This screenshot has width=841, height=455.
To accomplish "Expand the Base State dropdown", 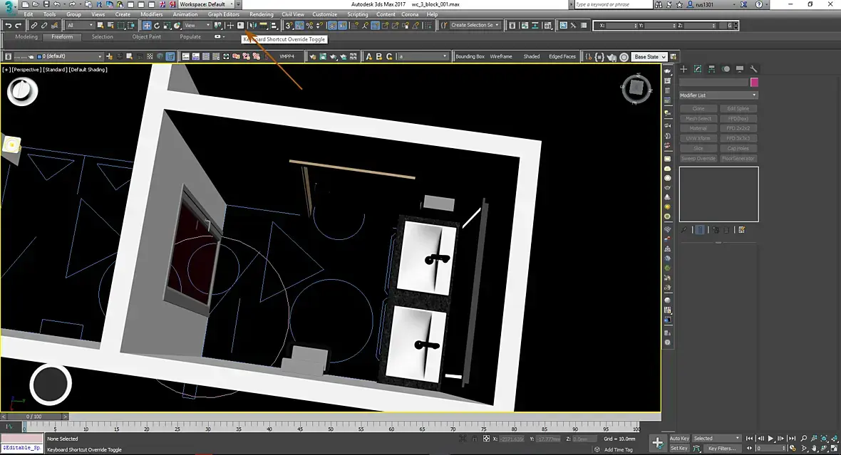I will click(649, 57).
